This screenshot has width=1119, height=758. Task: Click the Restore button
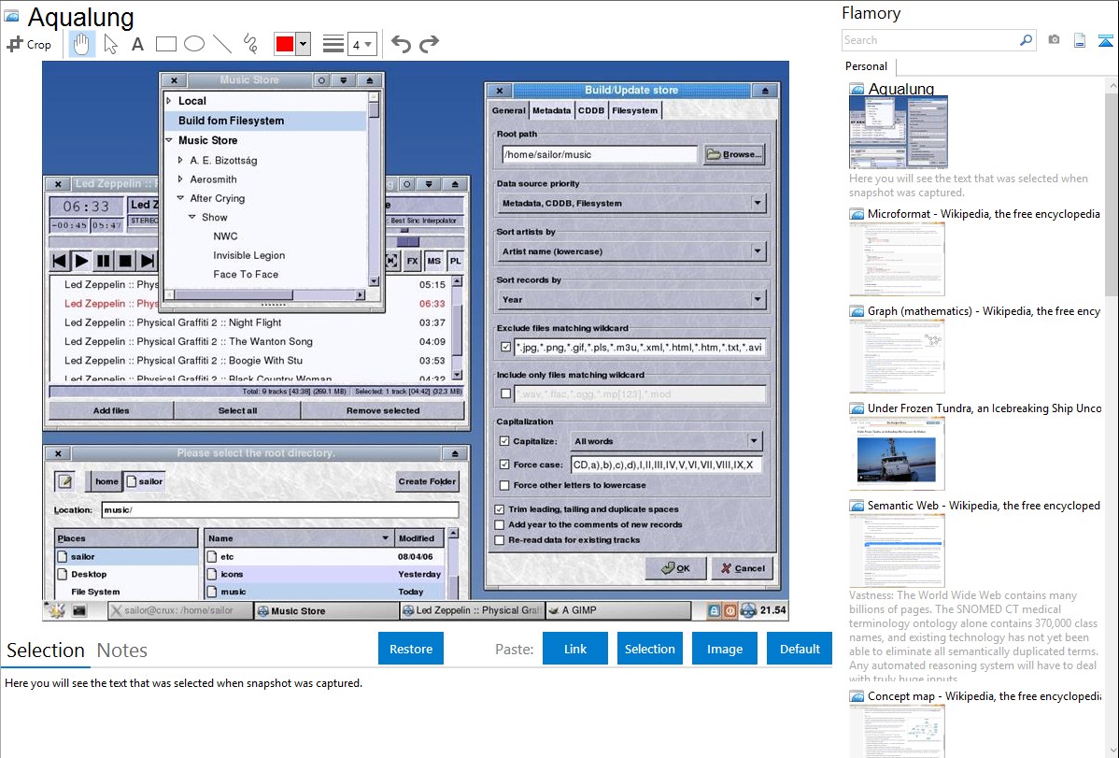click(x=411, y=649)
